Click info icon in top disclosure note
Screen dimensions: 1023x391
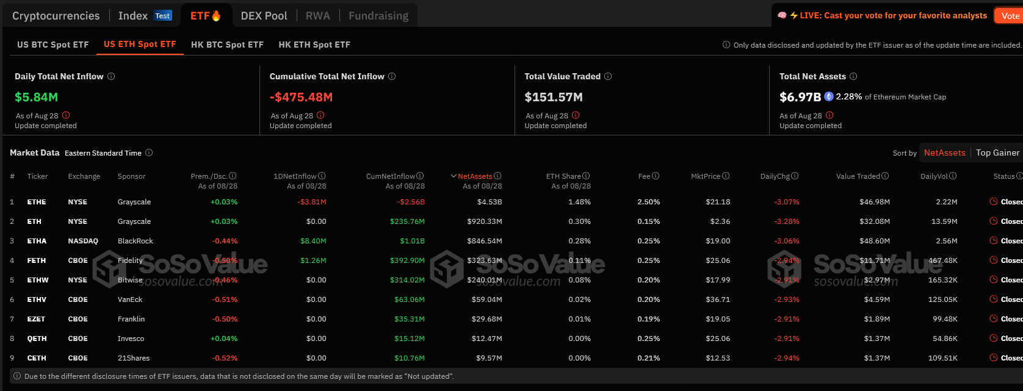726,45
